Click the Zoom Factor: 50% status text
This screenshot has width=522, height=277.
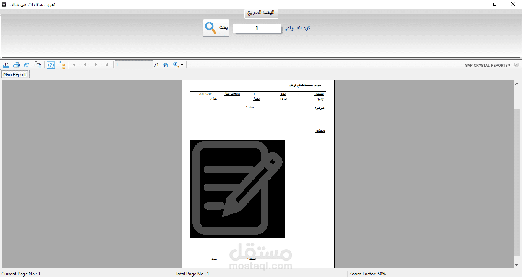pos(368,274)
